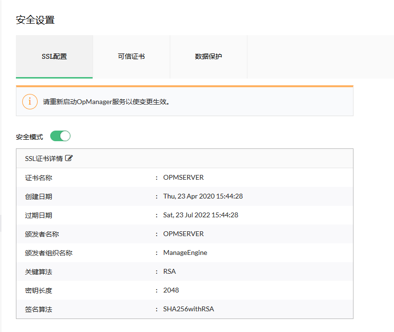Click the 安全设置 page heading
The image size is (394, 332).
35,20
